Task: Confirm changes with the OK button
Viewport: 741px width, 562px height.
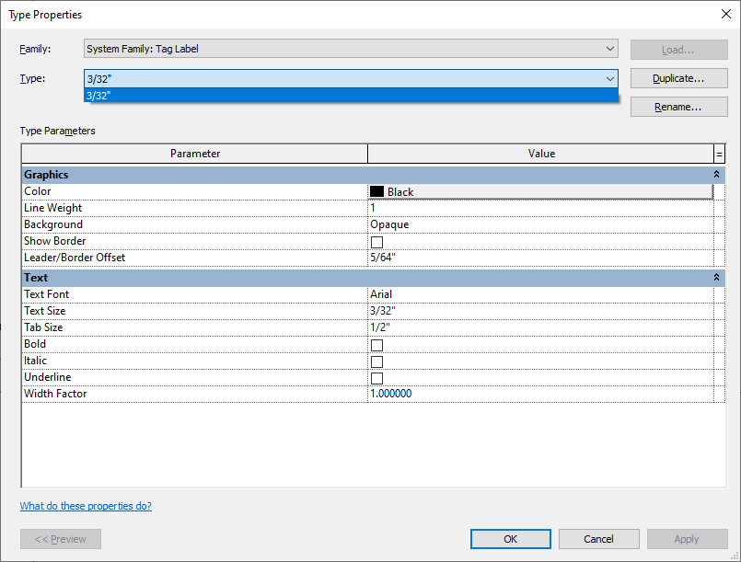Action: (x=510, y=539)
